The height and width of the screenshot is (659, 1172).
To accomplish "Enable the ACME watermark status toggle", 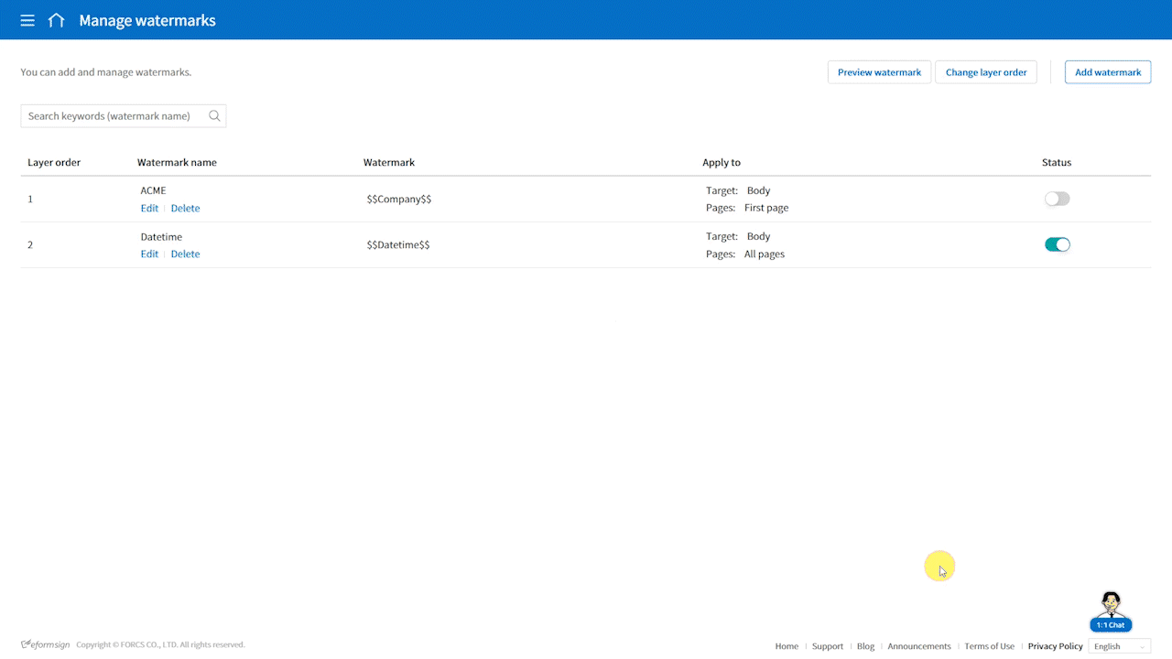I will pyautogui.click(x=1057, y=199).
